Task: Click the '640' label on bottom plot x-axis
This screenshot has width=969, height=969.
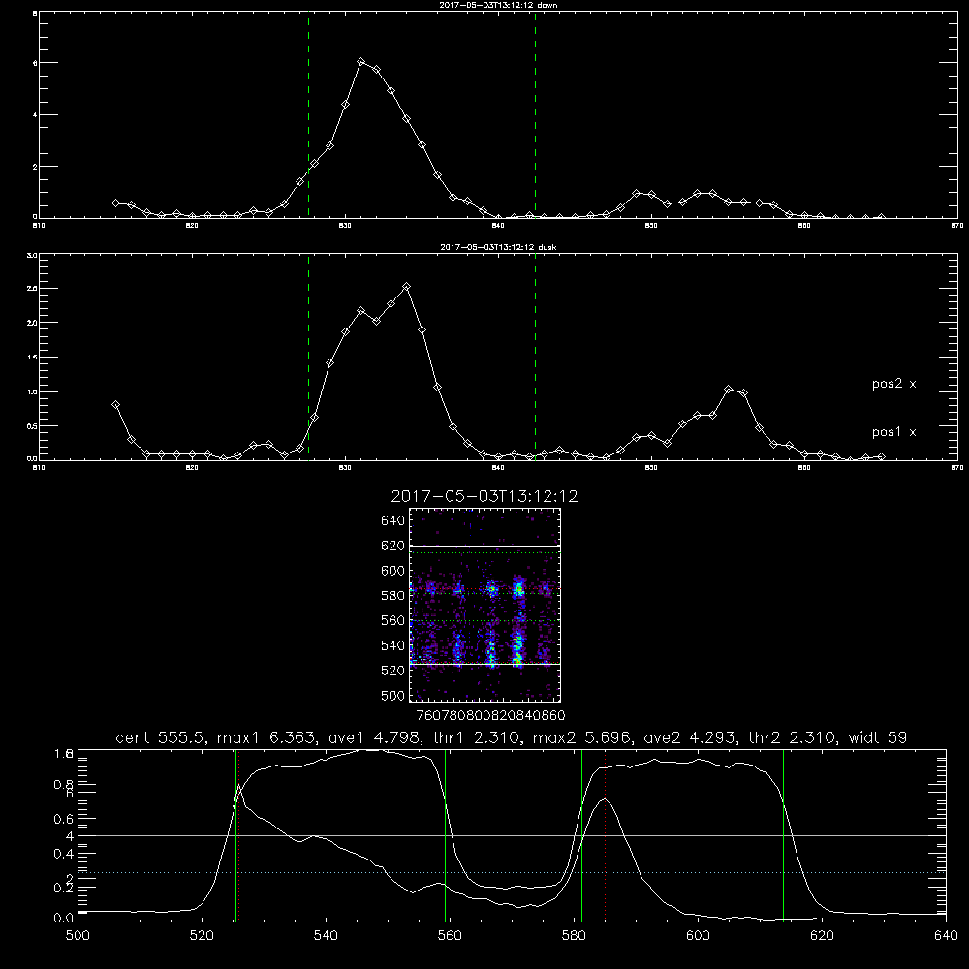Action: [x=946, y=936]
